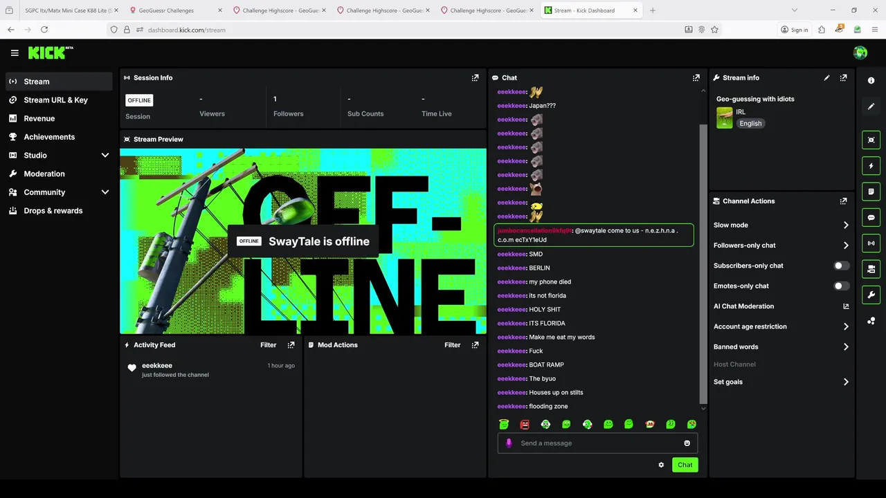Pop out the Stream info panel
Screen dimensions: 886x498
(843, 77)
